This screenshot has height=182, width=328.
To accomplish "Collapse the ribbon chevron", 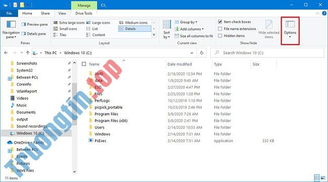I will tap(317, 14).
